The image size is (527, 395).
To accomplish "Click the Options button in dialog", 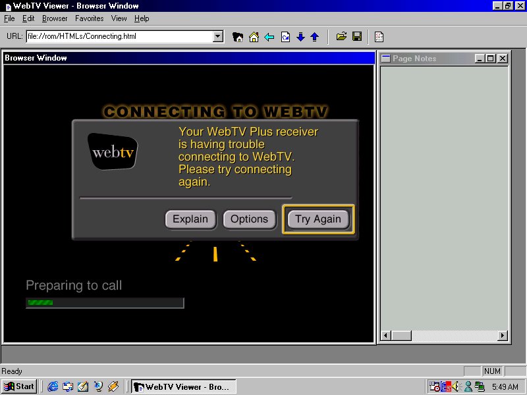I will (249, 219).
